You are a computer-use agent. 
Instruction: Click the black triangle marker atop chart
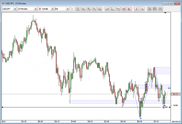[165, 13]
